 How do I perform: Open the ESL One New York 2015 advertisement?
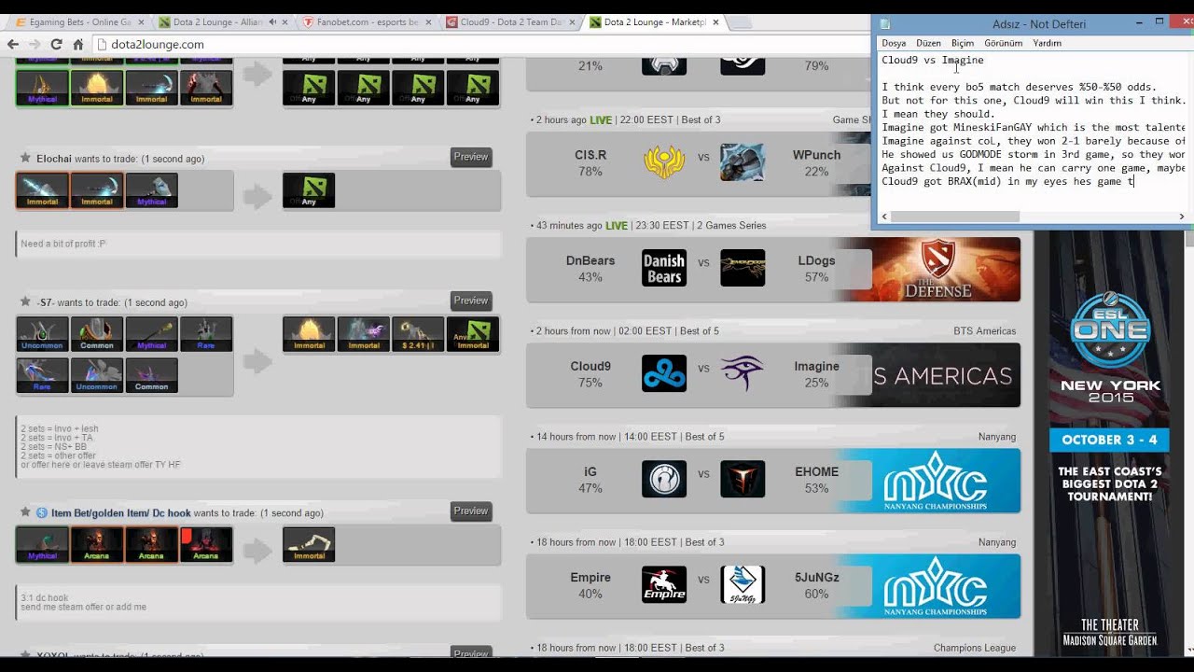(x=1110, y=443)
